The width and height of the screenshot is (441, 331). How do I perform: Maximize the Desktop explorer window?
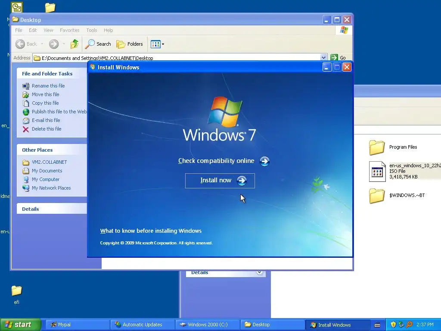point(337,20)
